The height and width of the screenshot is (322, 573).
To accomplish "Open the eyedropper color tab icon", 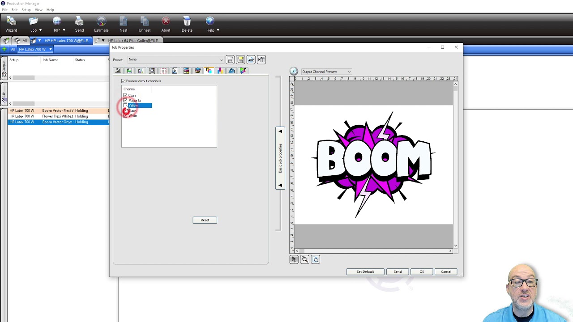I will click(243, 71).
